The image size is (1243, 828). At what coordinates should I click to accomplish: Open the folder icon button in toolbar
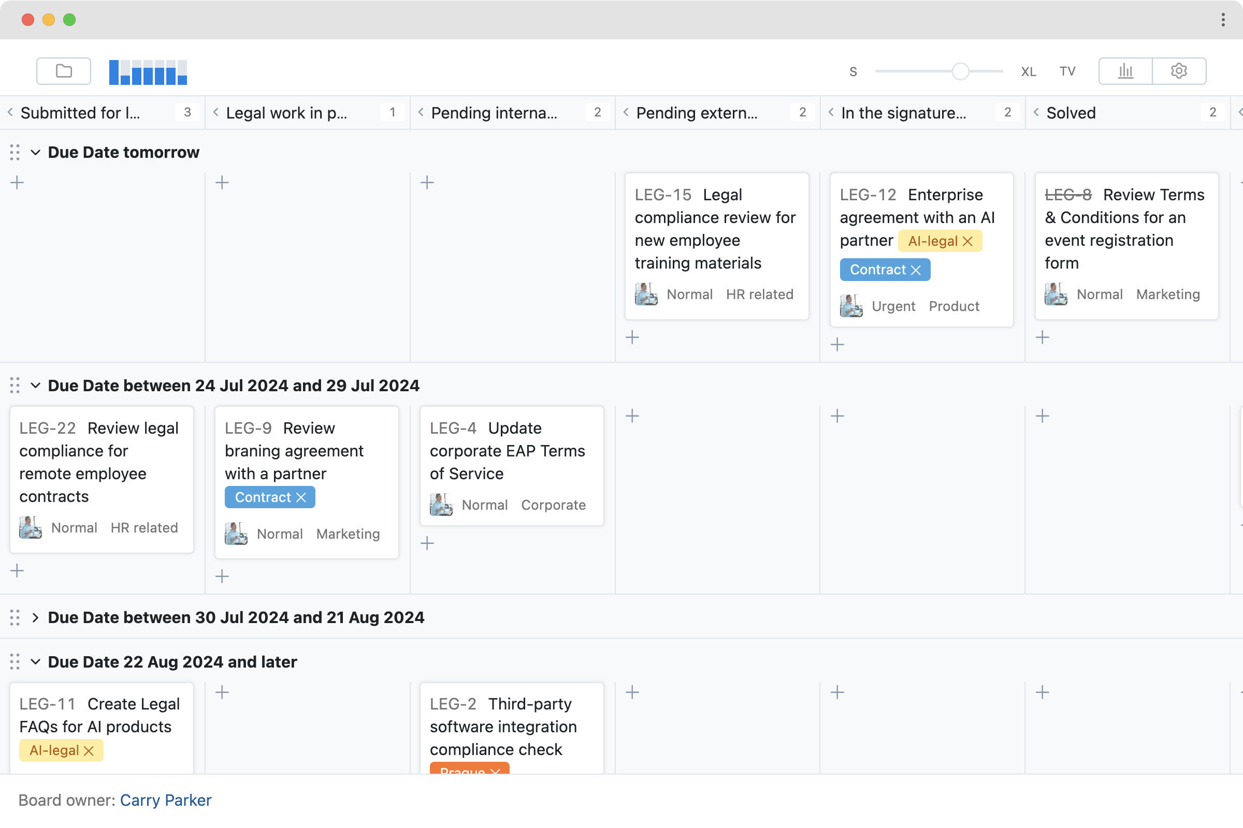63,71
